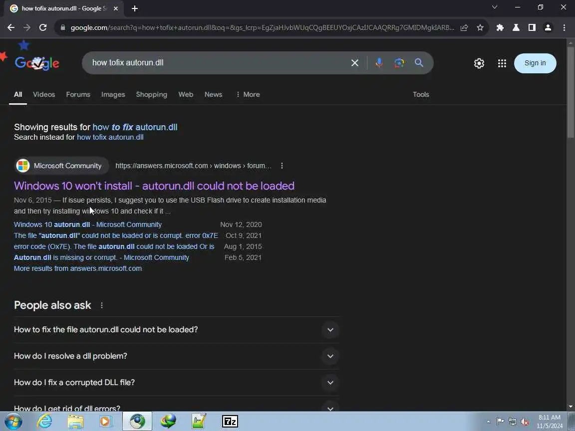This screenshot has height=431, width=575.
Task: Expand 'How to fix the file autorun.dll' question
Action: click(176, 330)
